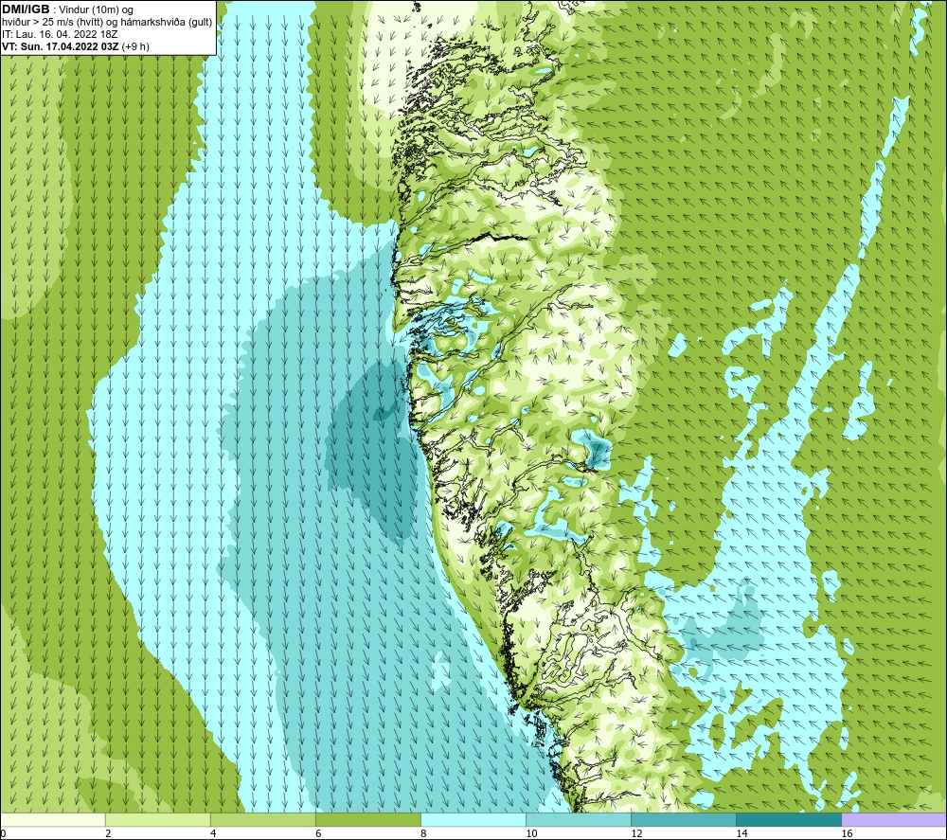Click the 0–2 m/s pale legend swatch

pyautogui.click(x=53, y=820)
